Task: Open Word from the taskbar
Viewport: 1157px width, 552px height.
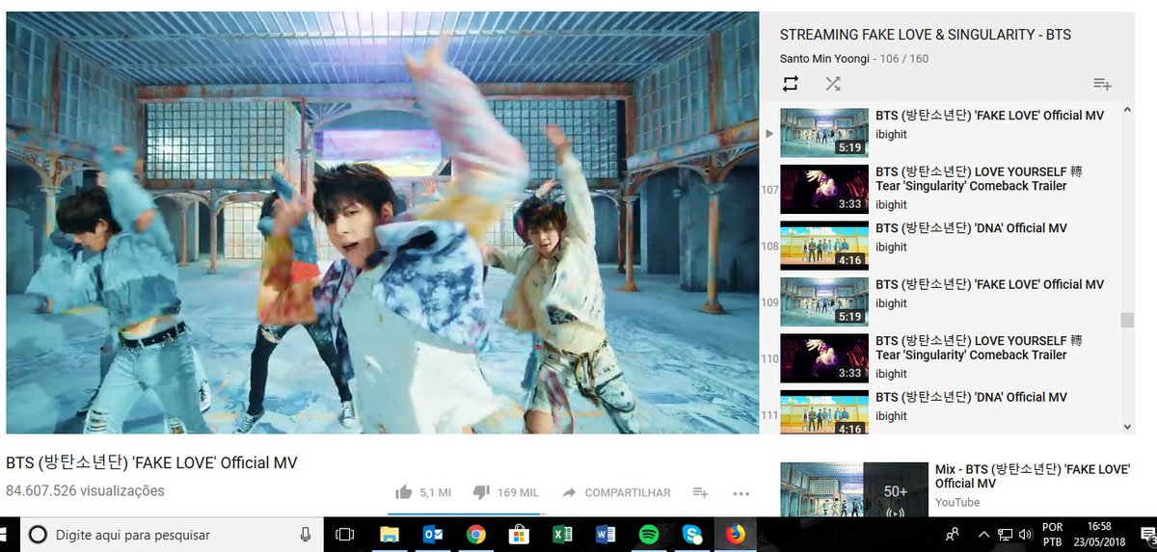Action: tap(605, 535)
